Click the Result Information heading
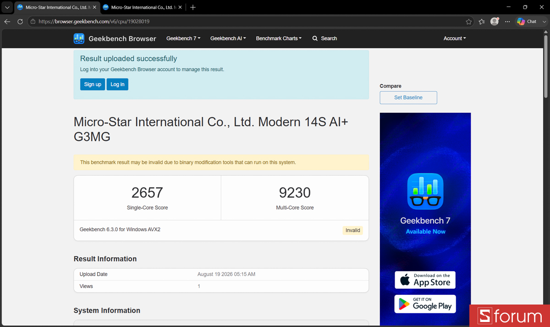Screen dimensions: 550x327 click(105, 259)
